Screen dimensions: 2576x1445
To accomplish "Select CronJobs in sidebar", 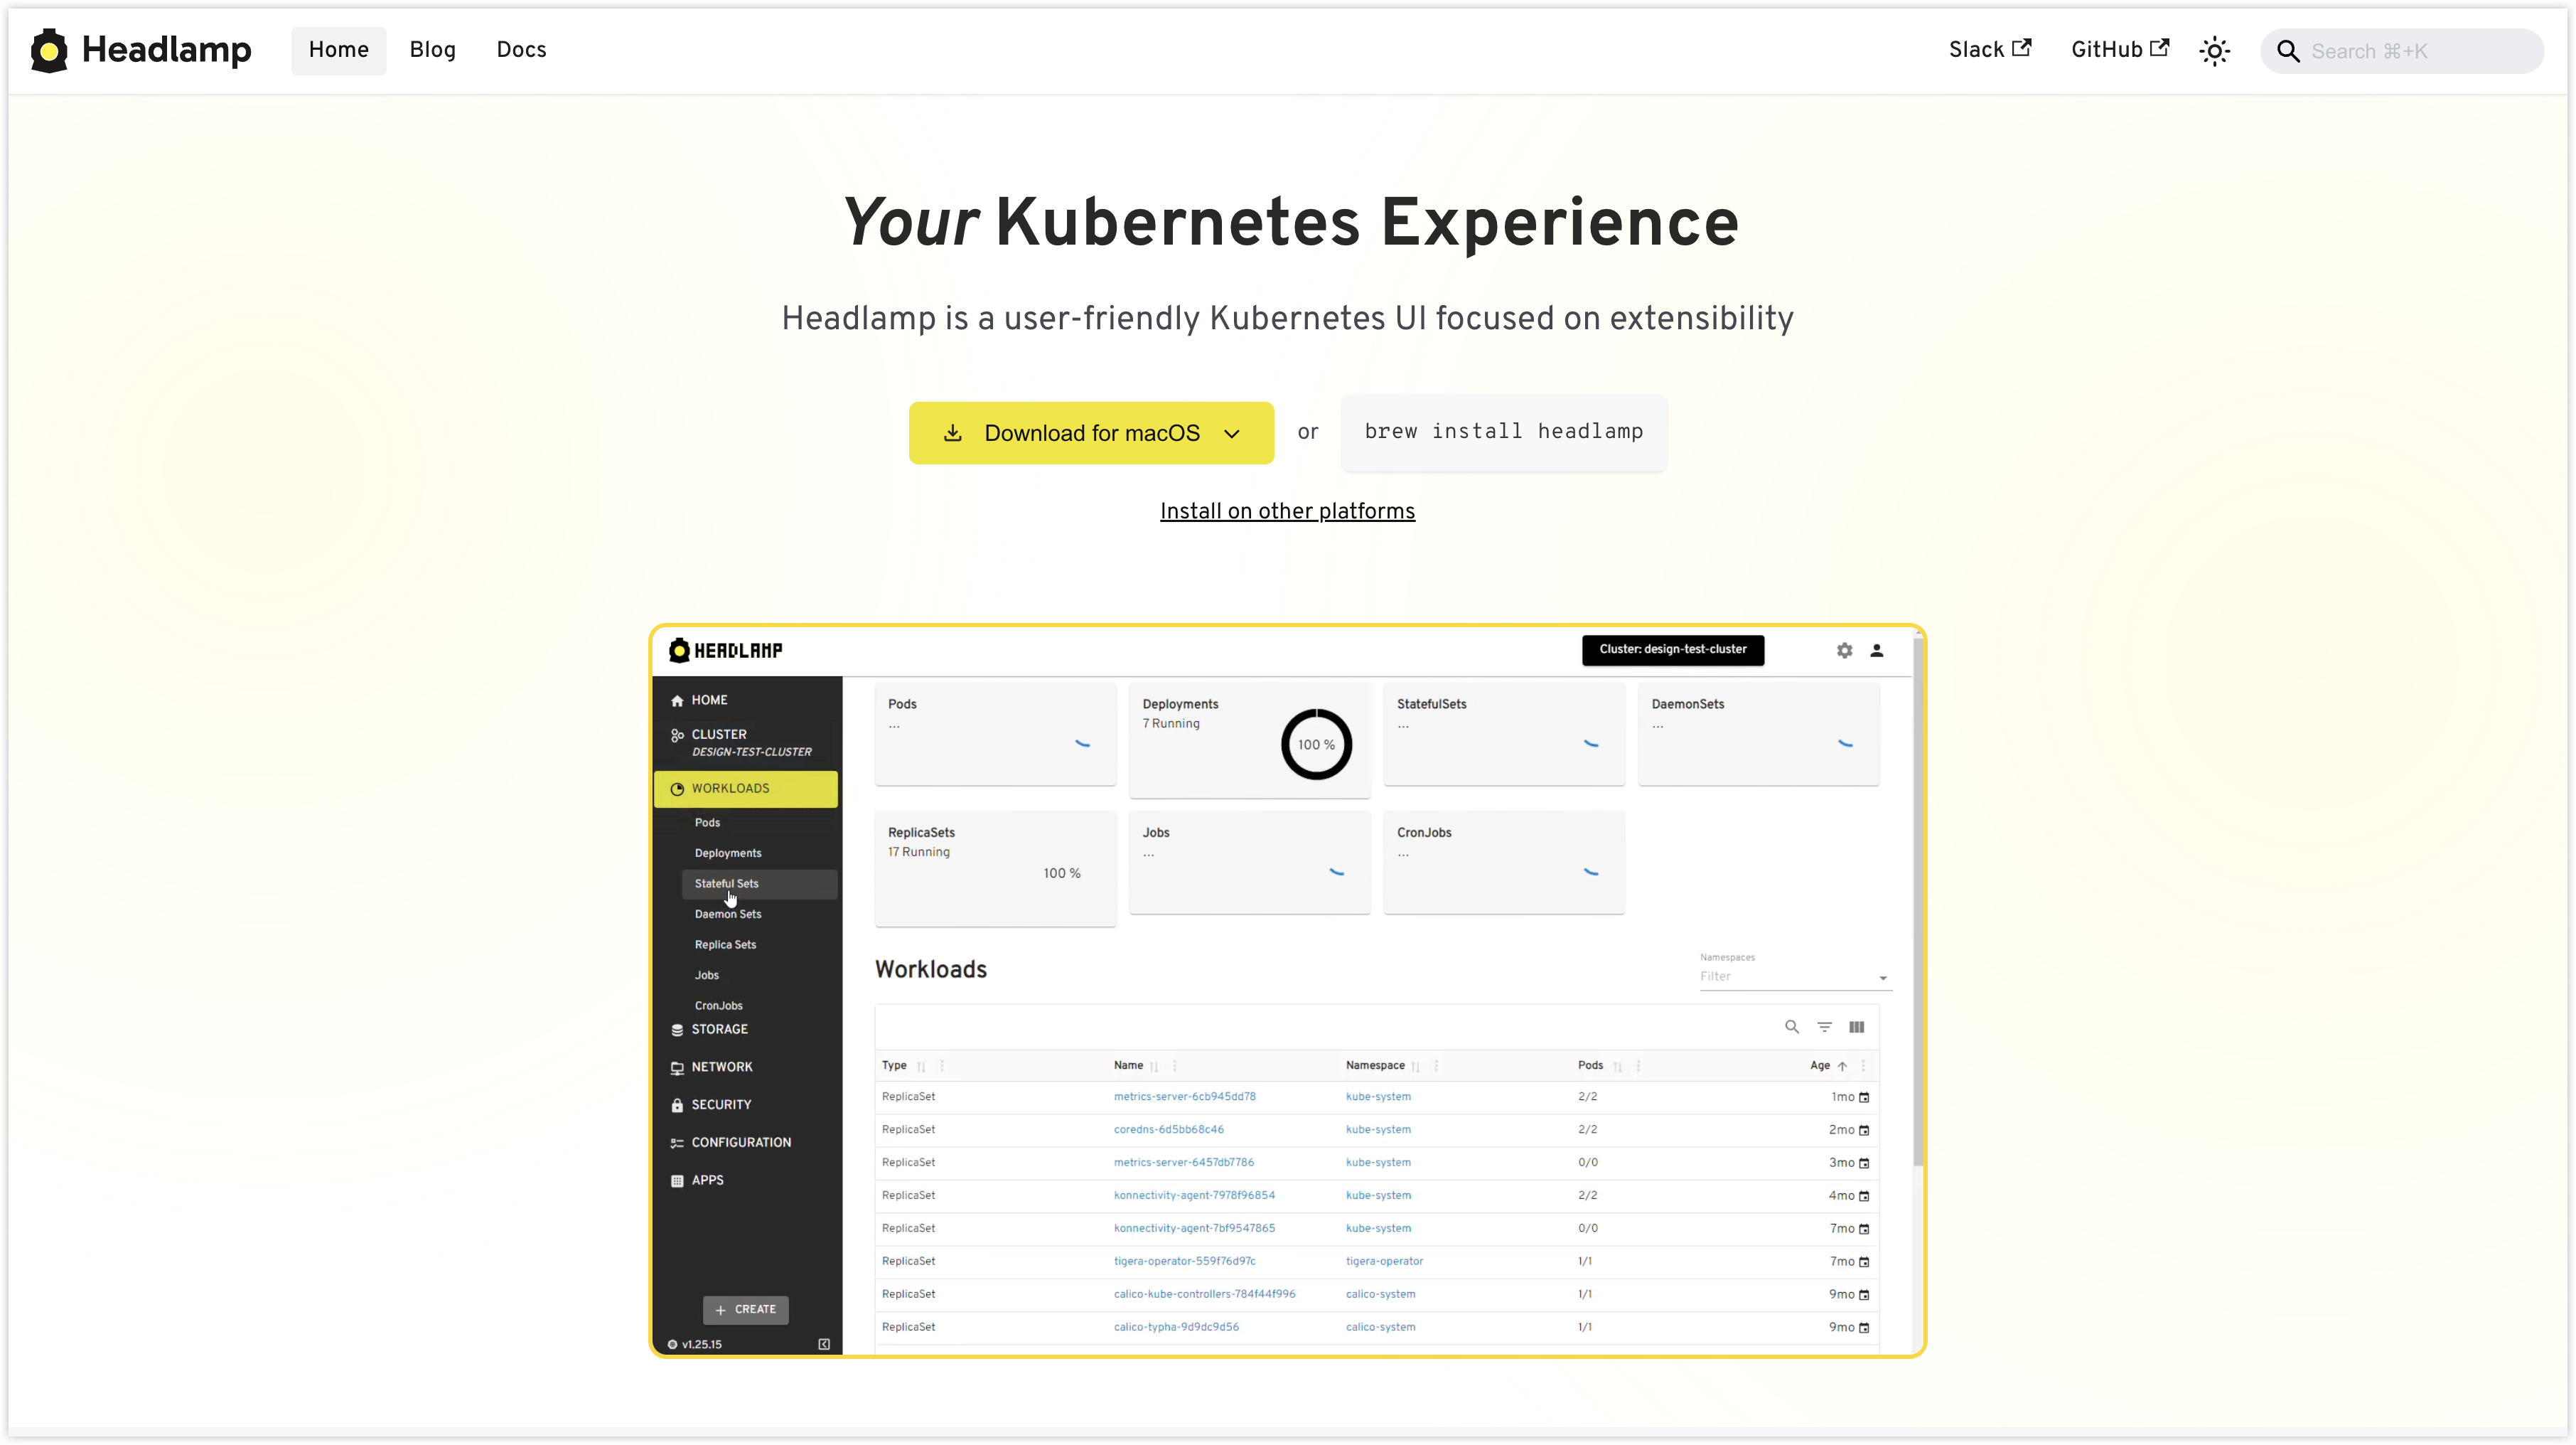I will pyautogui.click(x=718, y=1006).
